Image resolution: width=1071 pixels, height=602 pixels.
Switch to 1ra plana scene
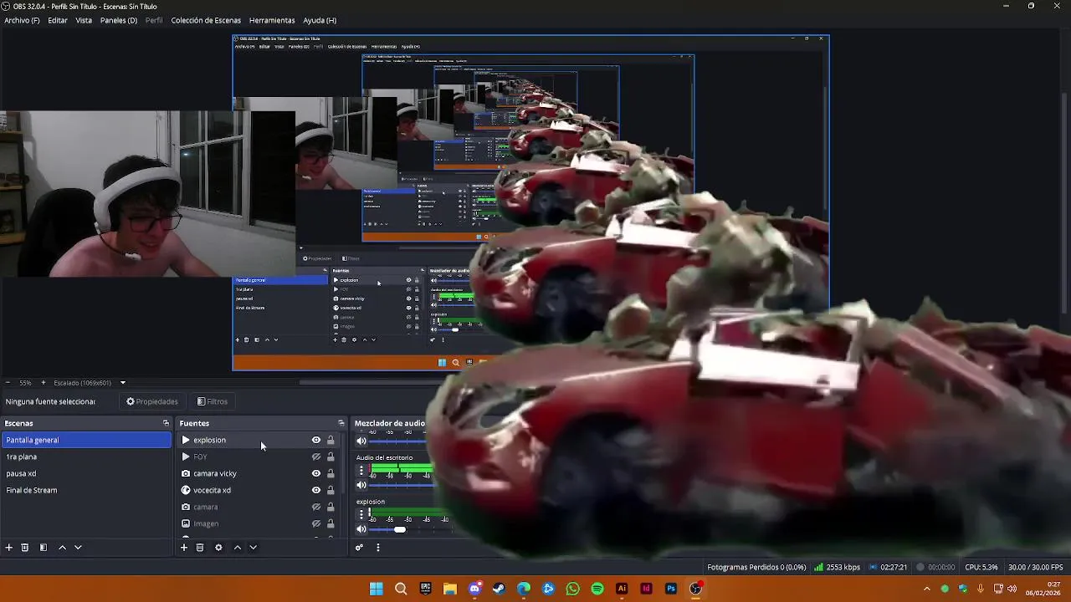[85, 457]
